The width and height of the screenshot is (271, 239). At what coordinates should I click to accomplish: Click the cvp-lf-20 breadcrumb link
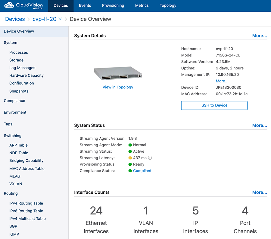pyautogui.click(x=45, y=19)
